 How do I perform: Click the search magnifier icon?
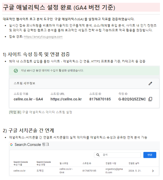98,155
